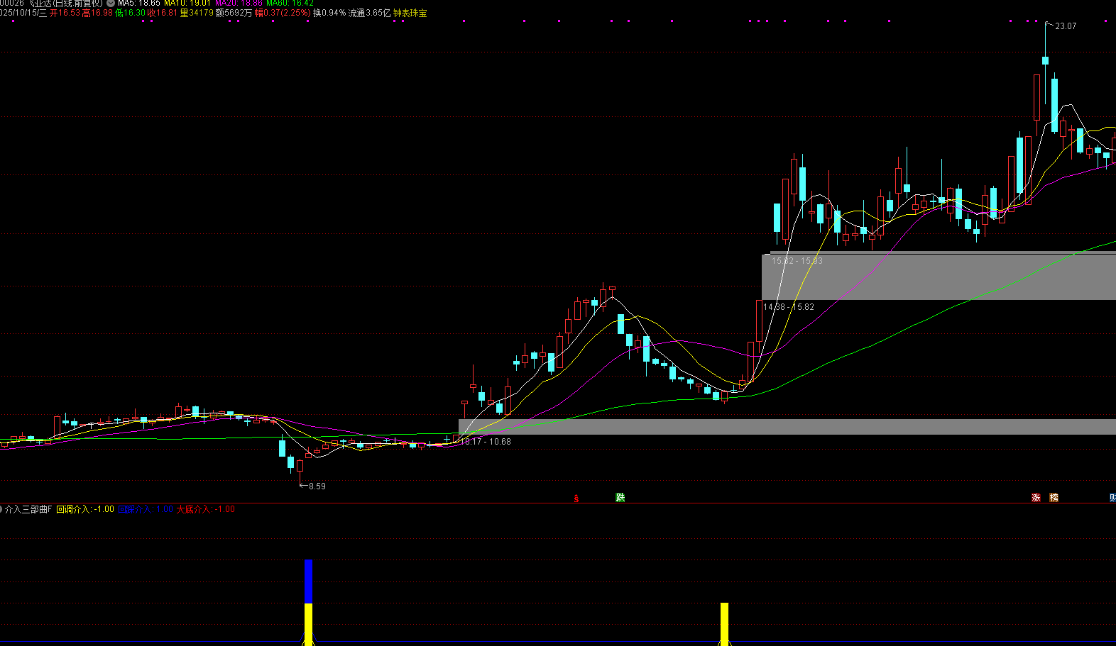Click the 15.82 - 15.93 gap zone
The height and width of the screenshot is (646, 1116).
click(939, 277)
